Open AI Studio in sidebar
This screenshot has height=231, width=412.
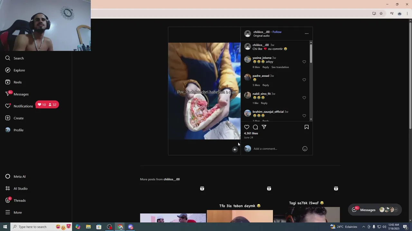coord(16,188)
